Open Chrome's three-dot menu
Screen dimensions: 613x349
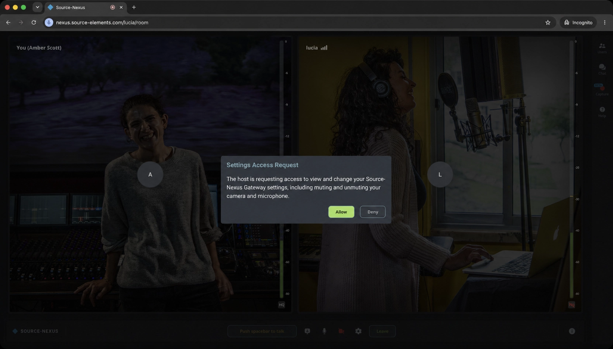click(x=605, y=22)
